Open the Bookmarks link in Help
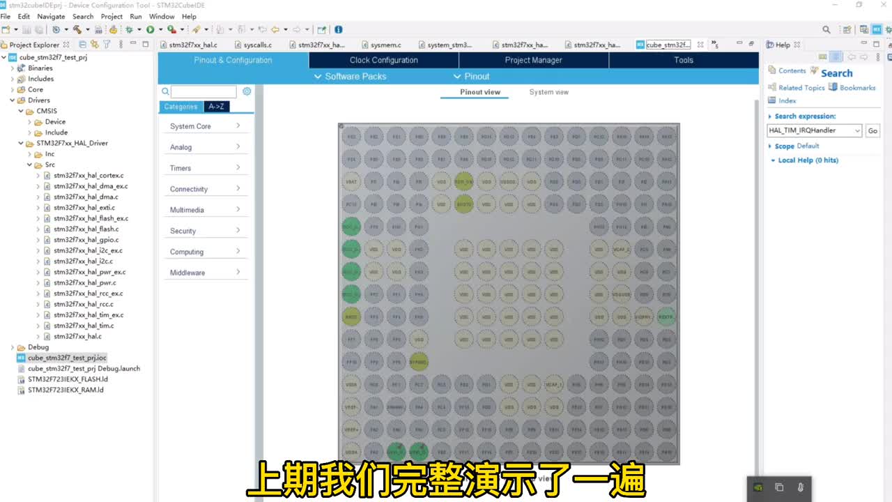Viewport: 892px width, 502px height. 857,88
